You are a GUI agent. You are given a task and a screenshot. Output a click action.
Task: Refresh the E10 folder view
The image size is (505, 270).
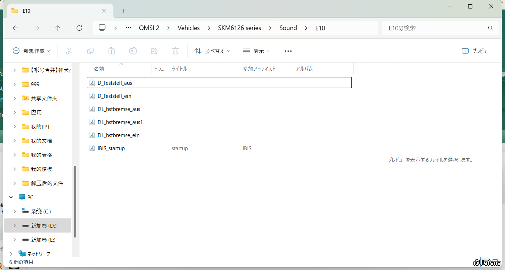pos(79,28)
